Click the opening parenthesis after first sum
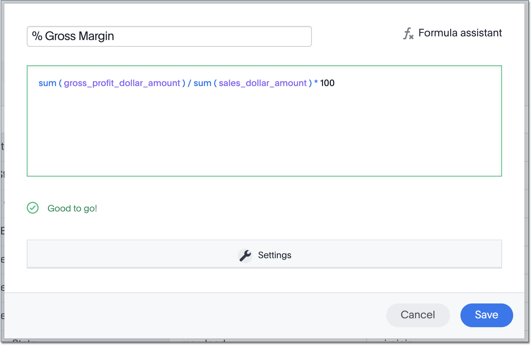The width and height of the screenshot is (531, 345). (61, 83)
